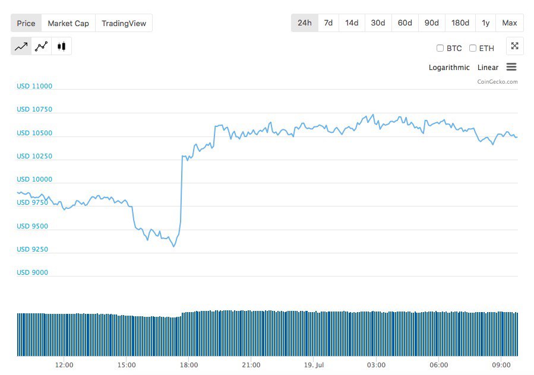Choose the 30d time range
Screen dimensions: 534x375
[378, 23]
